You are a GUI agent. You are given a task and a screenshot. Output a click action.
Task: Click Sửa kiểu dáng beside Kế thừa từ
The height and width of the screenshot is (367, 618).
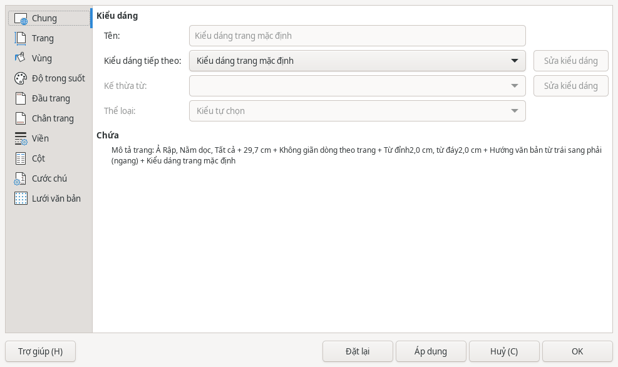(x=570, y=86)
